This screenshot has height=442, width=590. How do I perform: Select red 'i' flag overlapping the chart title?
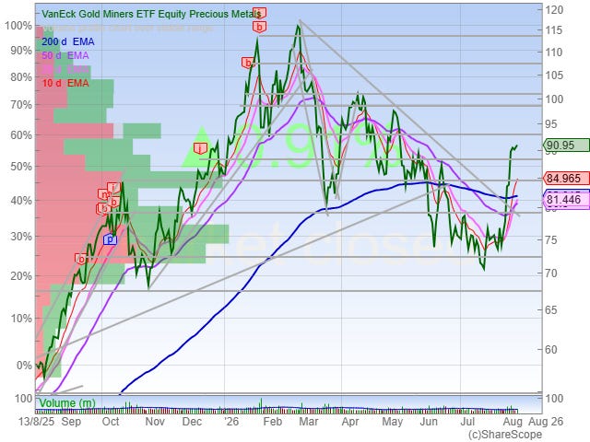259,12
